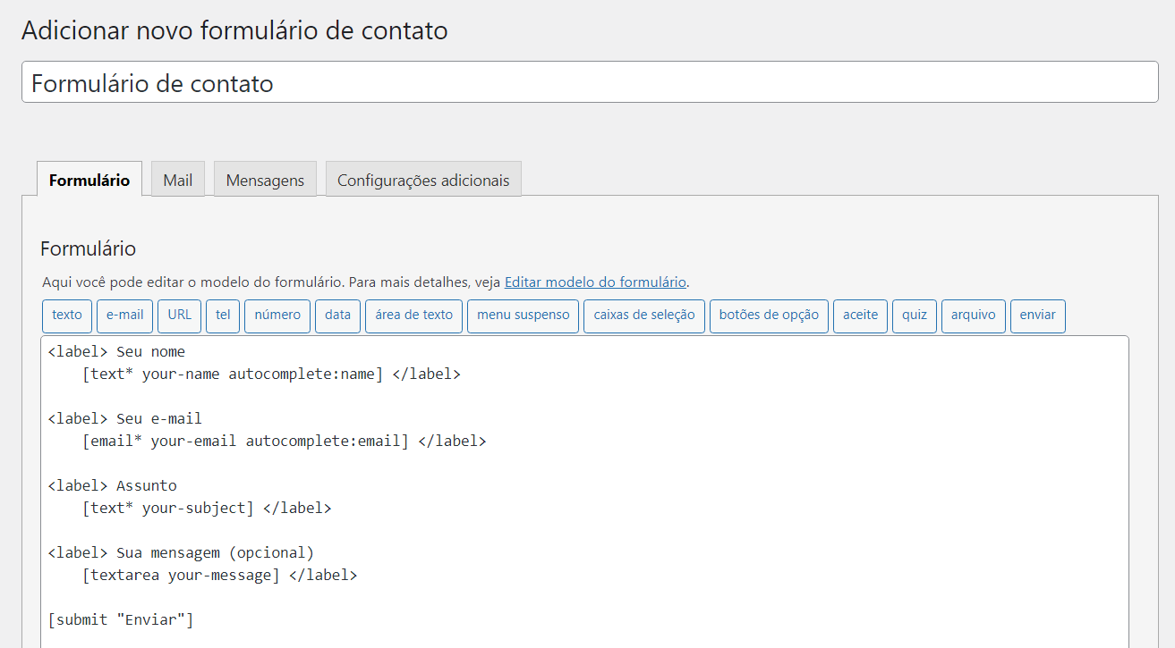Image resolution: width=1175 pixels, height=648 pixels.
Task: Add a 'quiz' field tag
Action: pyautogui.click(x=915, y=316)
